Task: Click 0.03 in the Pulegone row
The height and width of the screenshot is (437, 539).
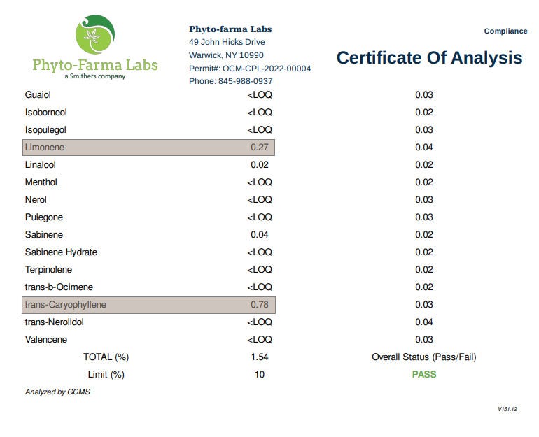Action: [x=423, y=217]
